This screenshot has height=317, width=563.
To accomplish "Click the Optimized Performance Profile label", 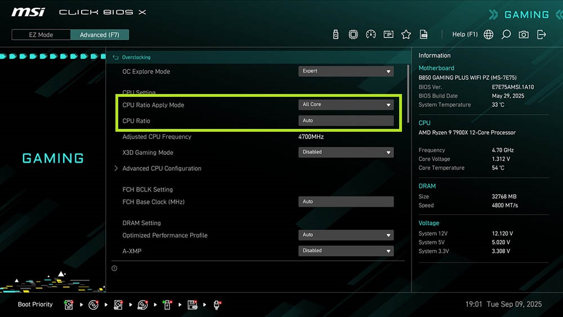I will 165,235.
